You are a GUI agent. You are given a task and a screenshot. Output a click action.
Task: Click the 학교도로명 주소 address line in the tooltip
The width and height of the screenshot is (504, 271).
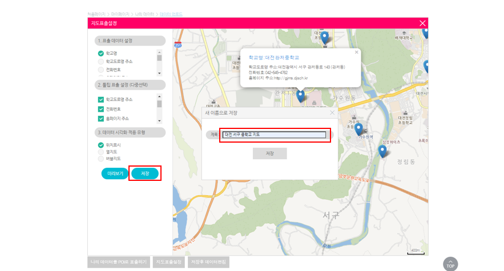pyautogui.click(x=297, y=67)
